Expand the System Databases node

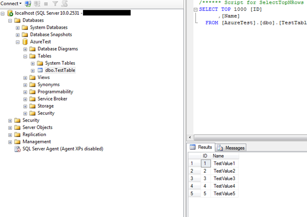point(18,28)
